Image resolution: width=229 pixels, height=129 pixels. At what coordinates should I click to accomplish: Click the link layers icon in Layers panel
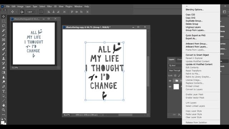[174, 115]
